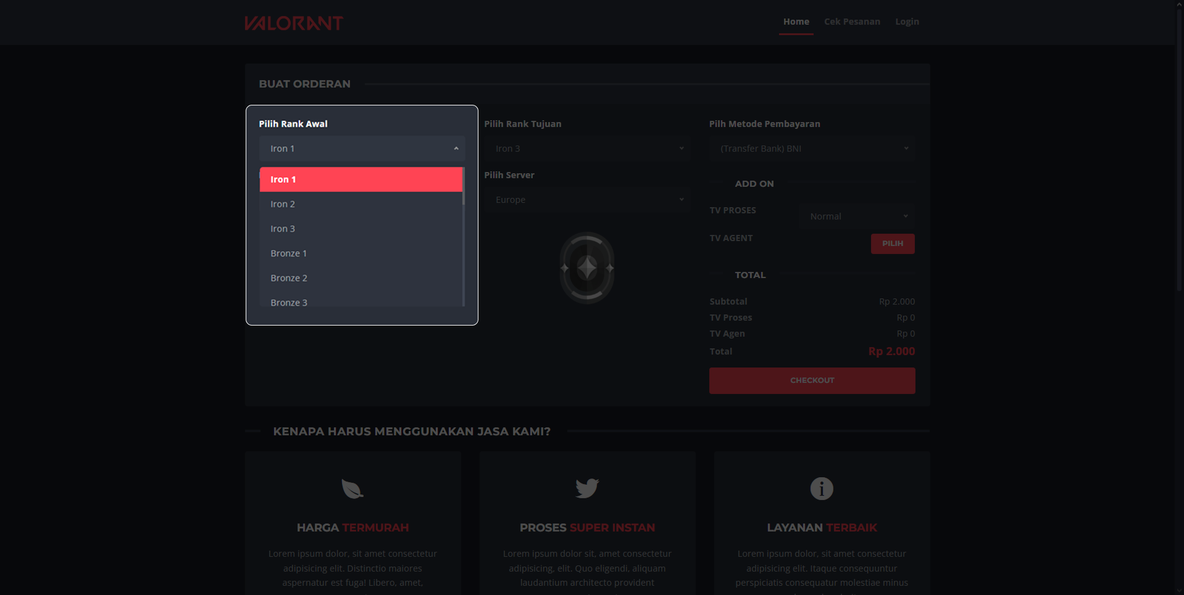Open the Pilih Server dropdown showing Europe
Image resolution: width=1184 pixels, height=595 pixels.
pyautogui.click(x=586, y=200)
